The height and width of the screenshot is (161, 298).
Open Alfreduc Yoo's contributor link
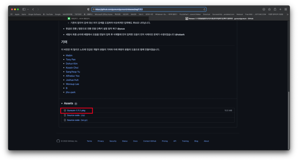pos(72,76)
